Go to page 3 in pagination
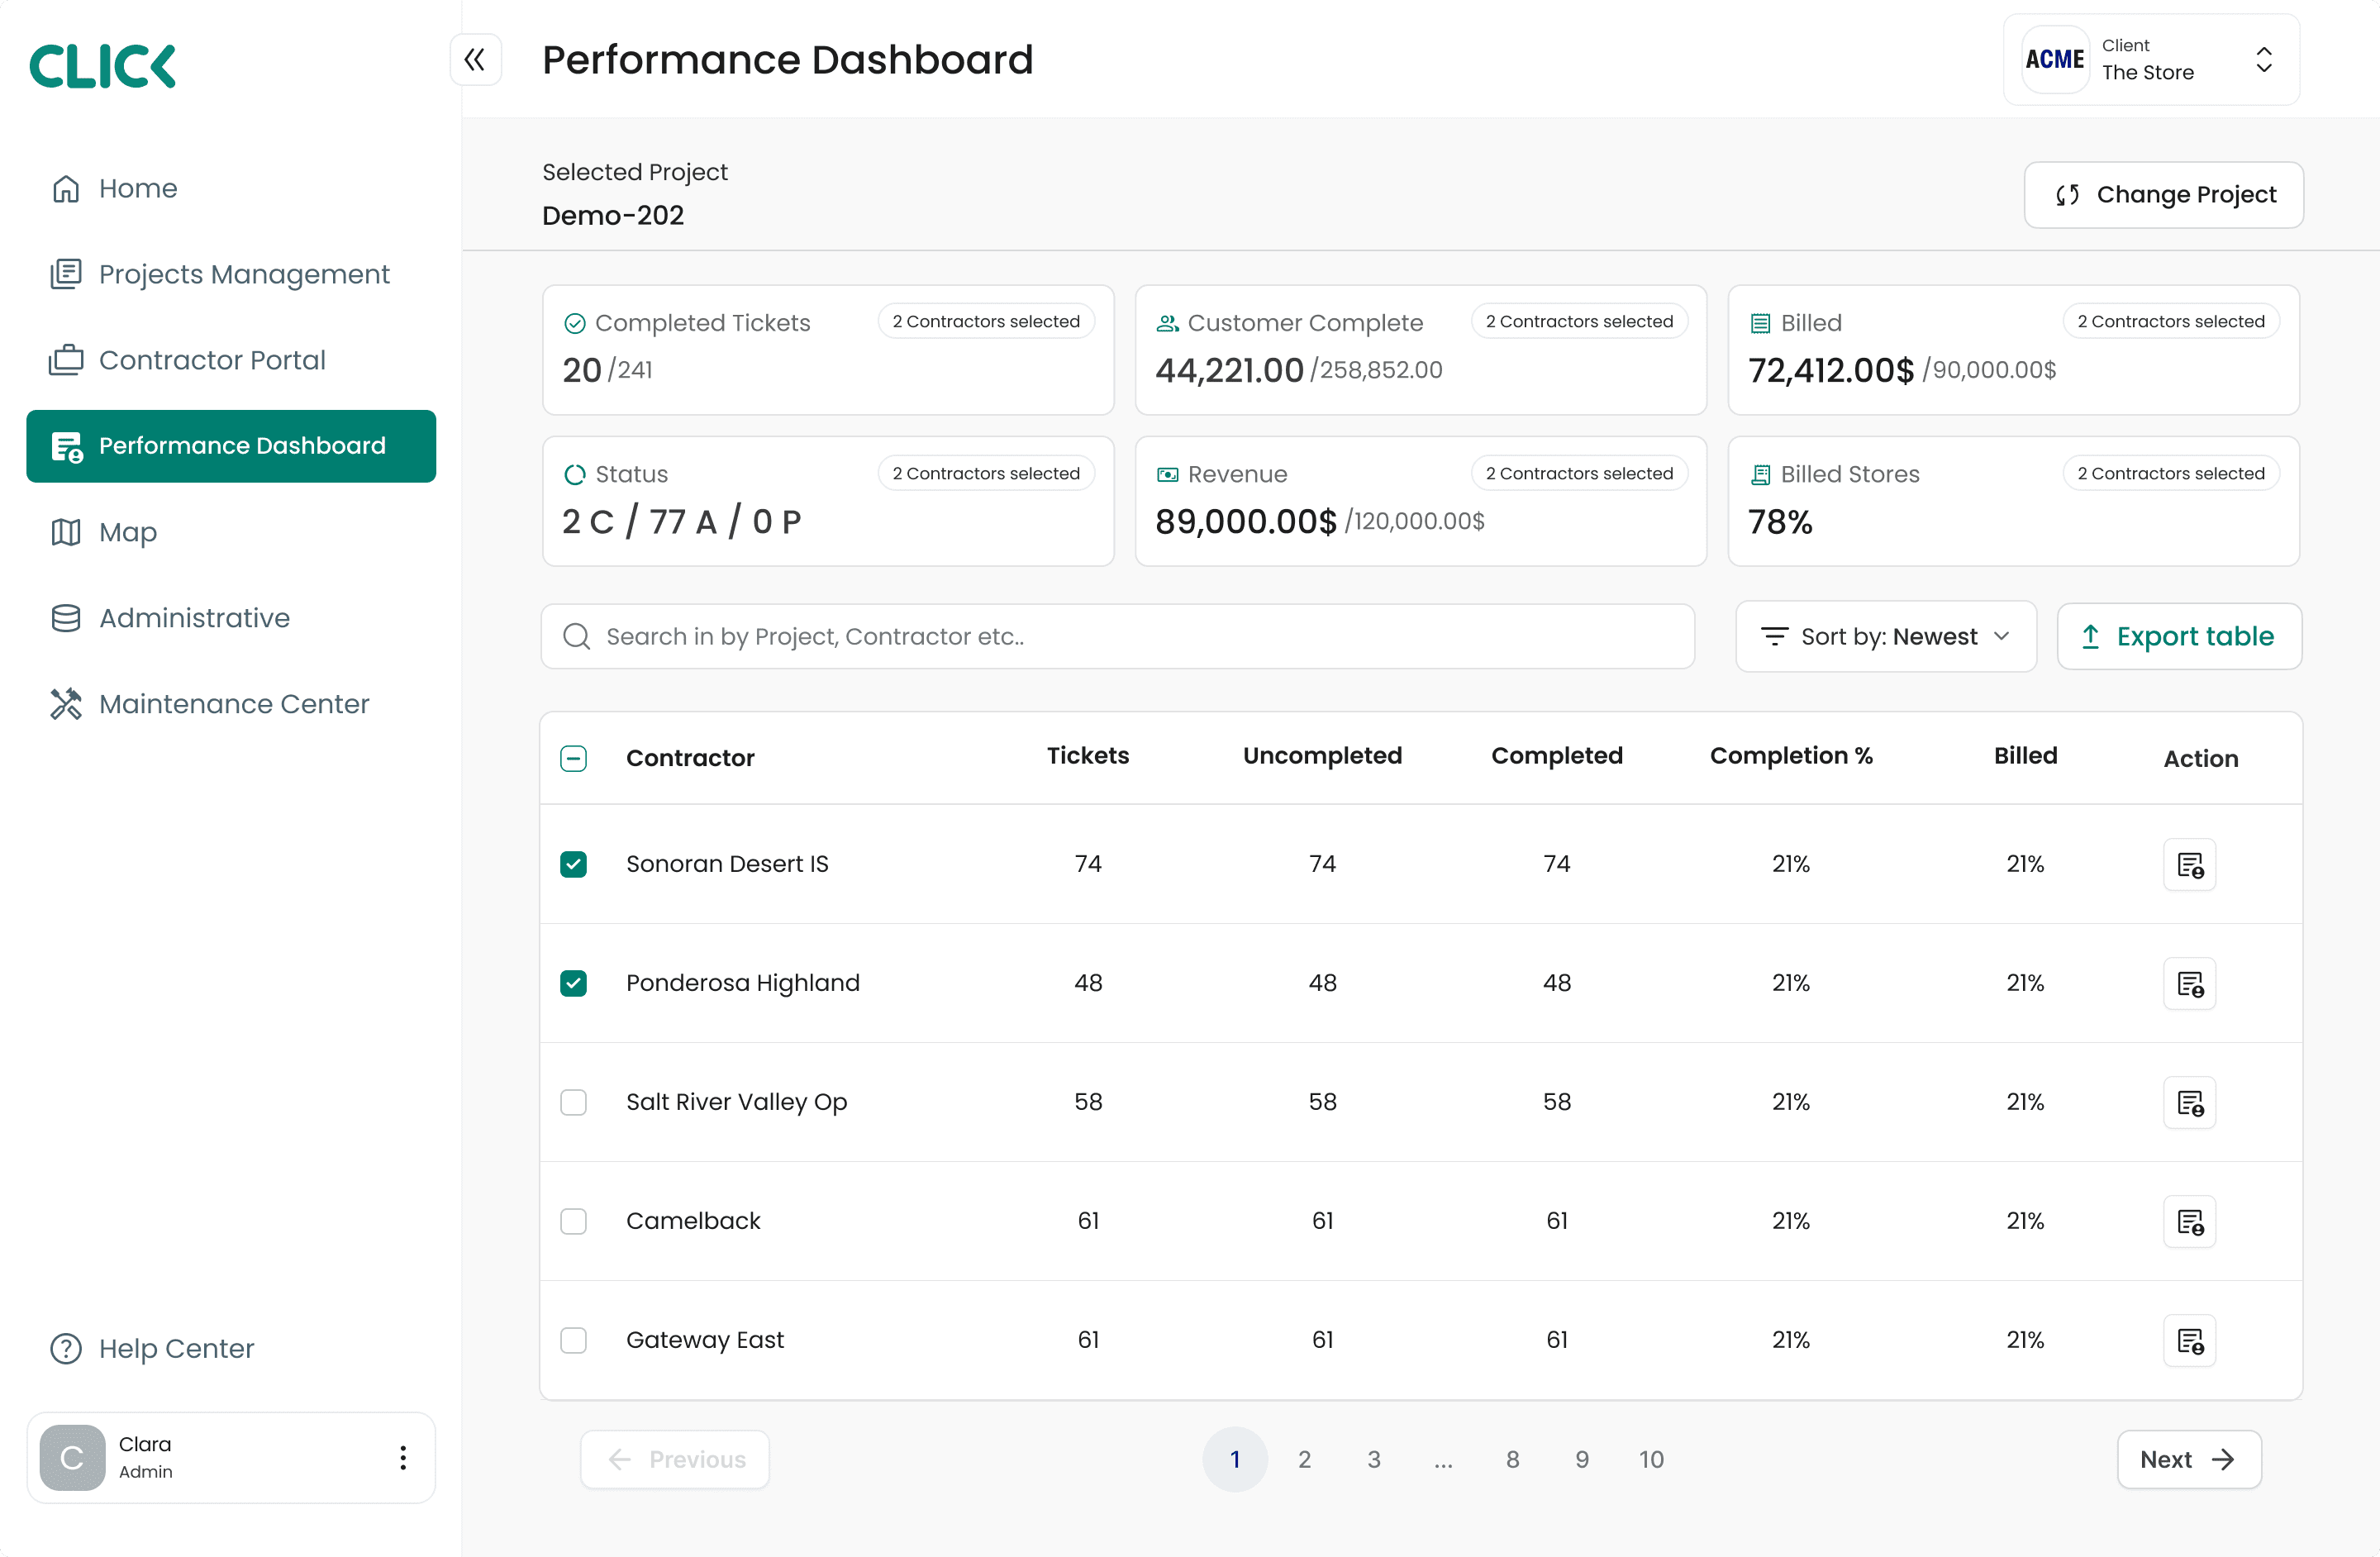This screenshot has width=2380, height=1557. click(1374, 1459)
